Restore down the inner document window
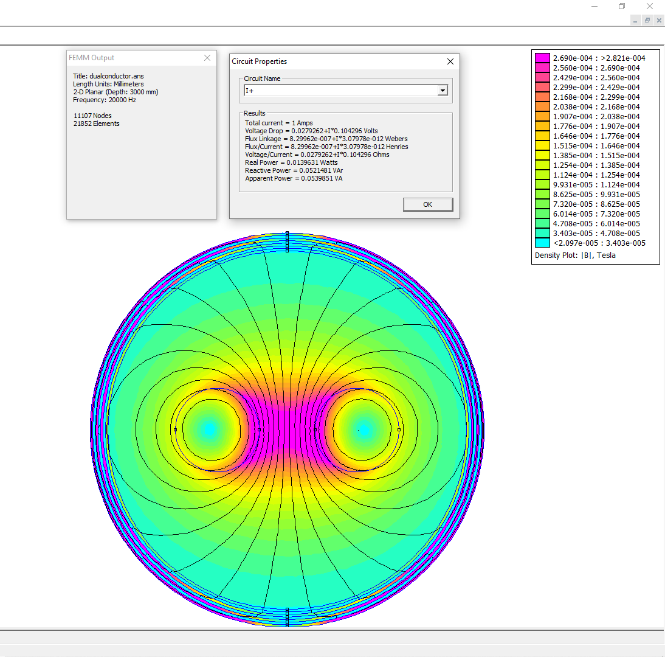665x657 pixels. point(647,21)
